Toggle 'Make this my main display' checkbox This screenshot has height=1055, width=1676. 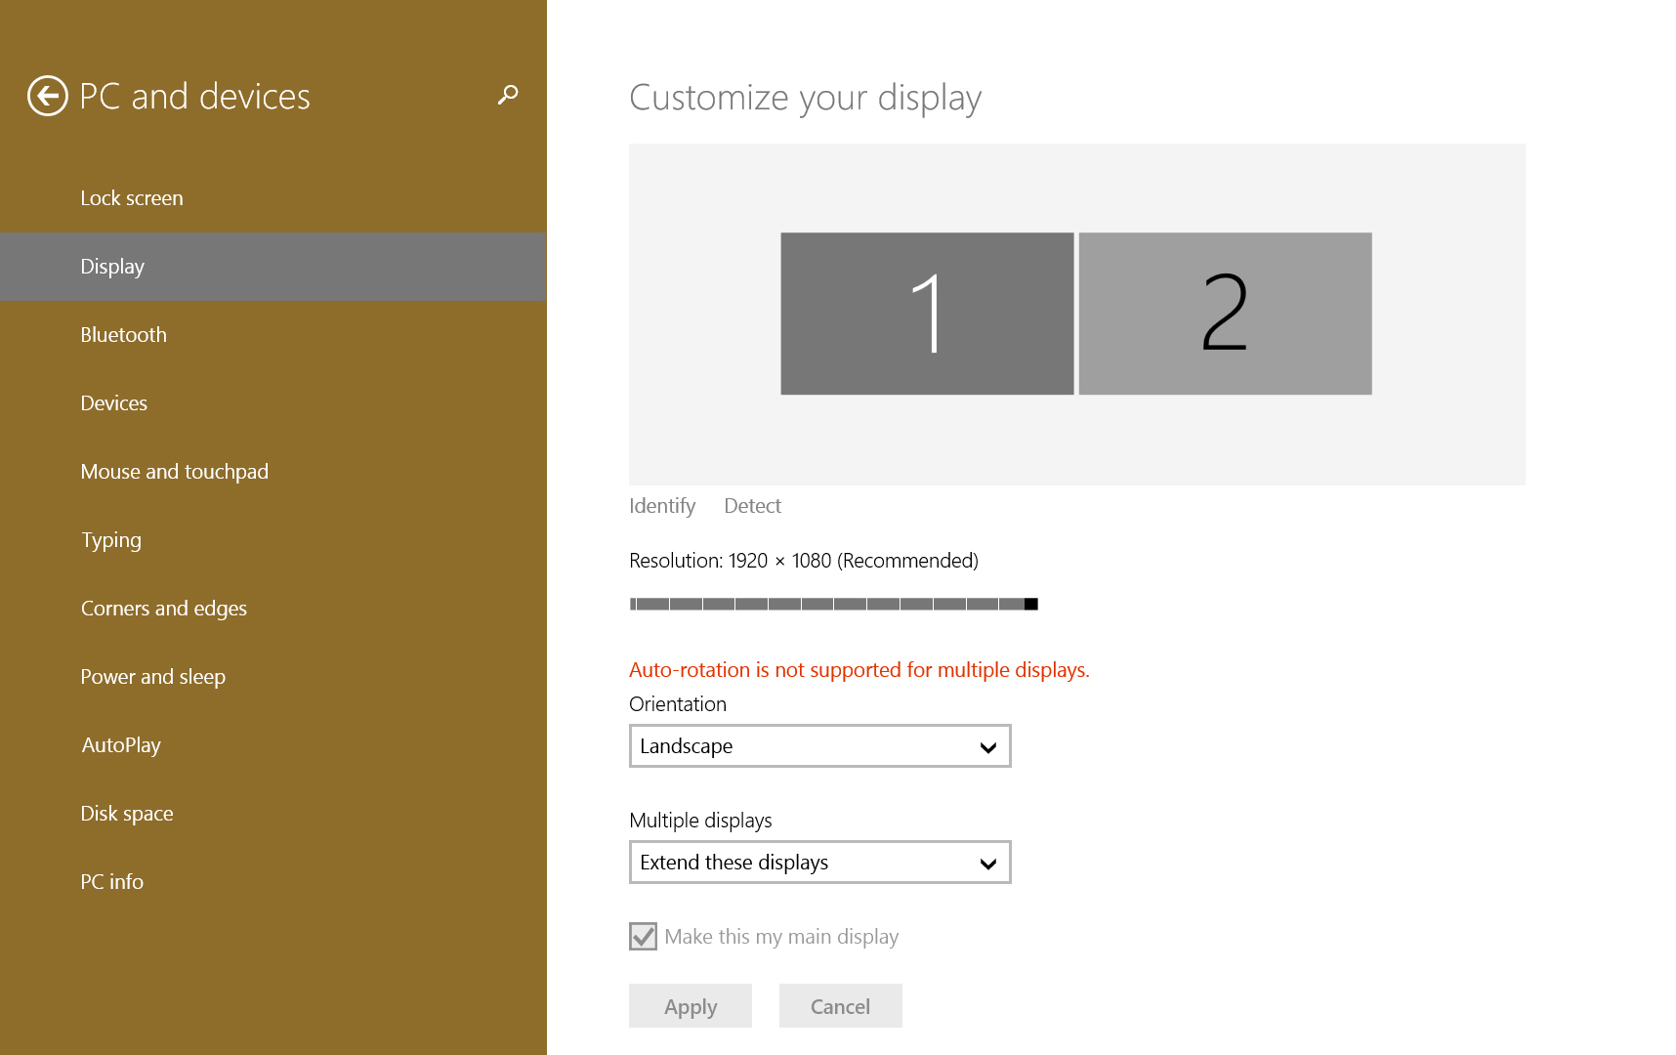tap(644, 937)
